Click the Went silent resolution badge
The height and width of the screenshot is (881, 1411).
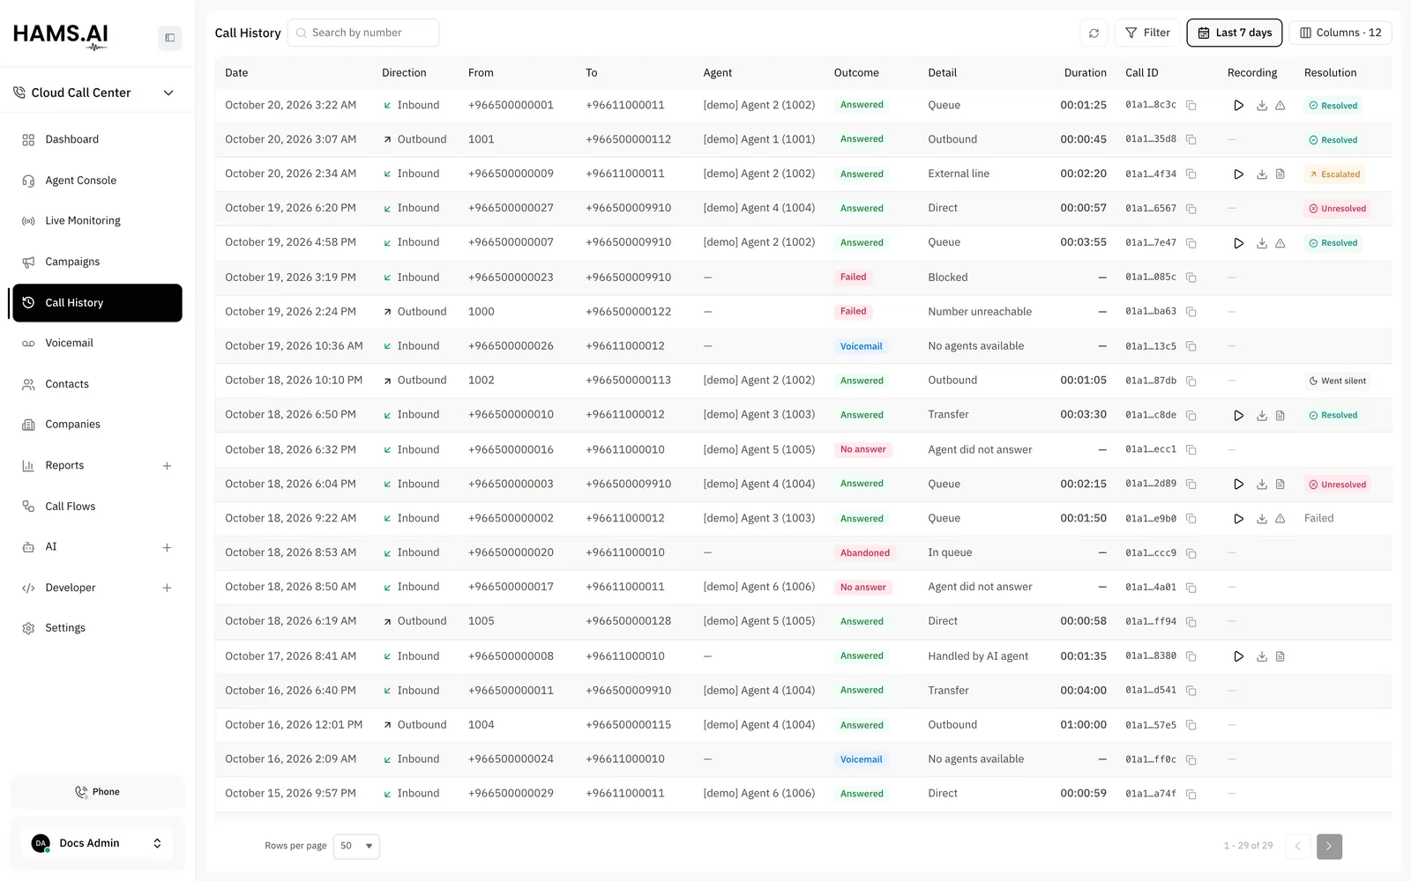pos(1338,381)
